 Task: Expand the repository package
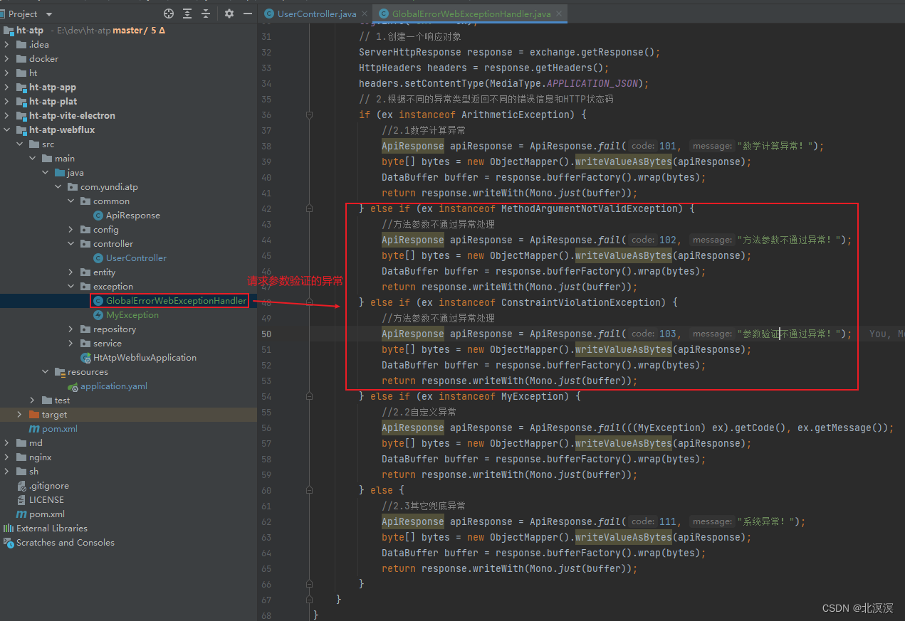tap(70, 329)
